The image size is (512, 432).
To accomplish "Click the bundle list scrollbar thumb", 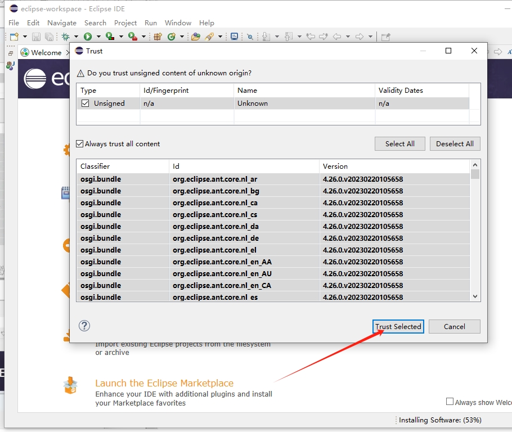I will click(475, 174).
